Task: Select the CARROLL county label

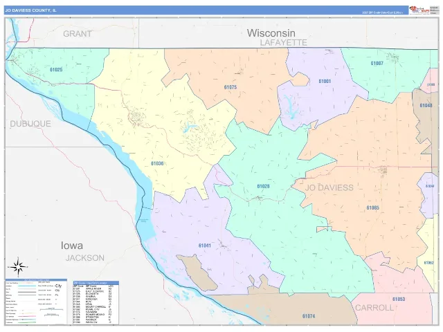Action: (374, 308)
